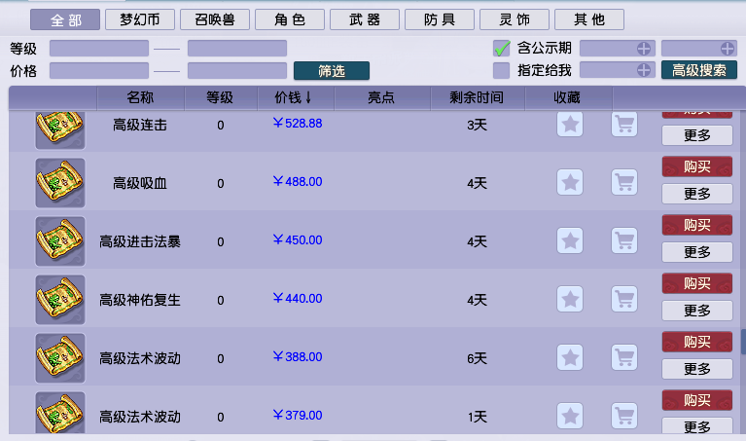Buy the ¥379.00 高级法术波动 item
The image size is (746, 441).
pyautogui.click(x=697, y=400)
